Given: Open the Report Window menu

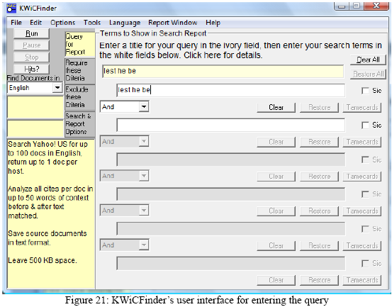Looking at the screenshot, I should [173, 23].
